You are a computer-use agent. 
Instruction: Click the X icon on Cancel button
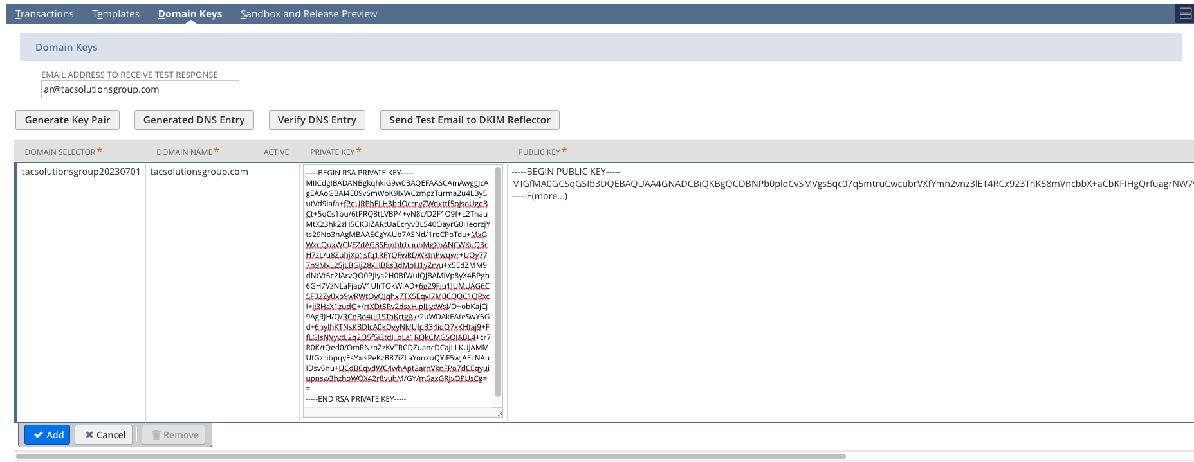tap(89, 435)
